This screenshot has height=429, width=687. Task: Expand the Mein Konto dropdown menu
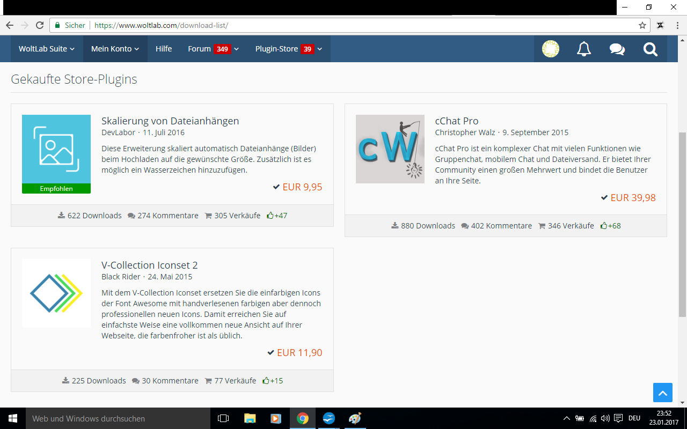(115, 49)
